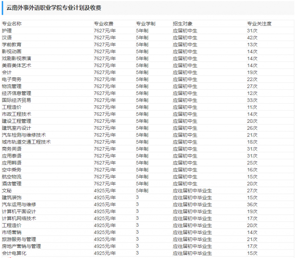
Task: Click the 空中乘务 major name
Action: [x=11, y=170]
